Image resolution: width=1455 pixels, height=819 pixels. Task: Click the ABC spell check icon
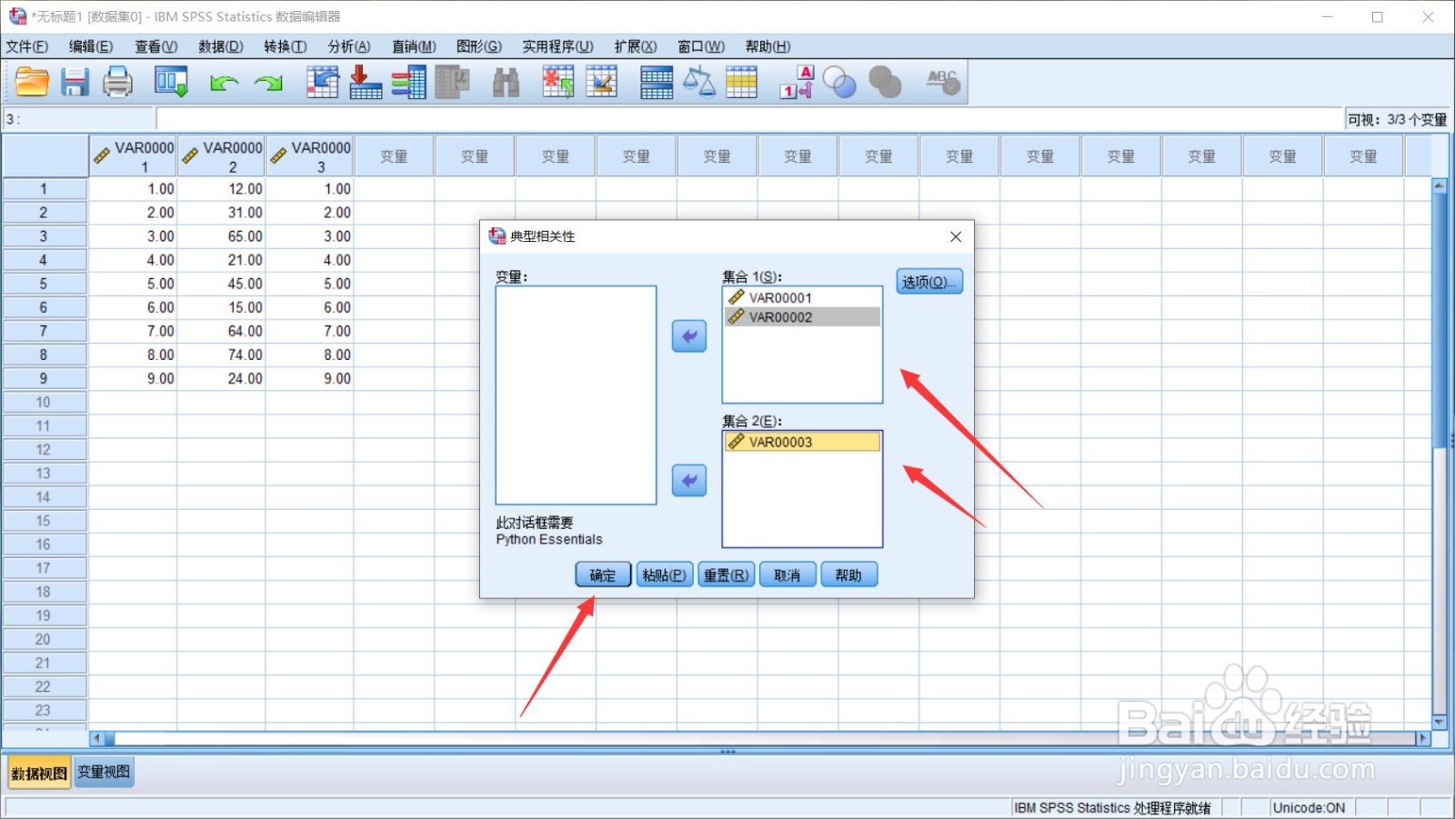(943, 82)
